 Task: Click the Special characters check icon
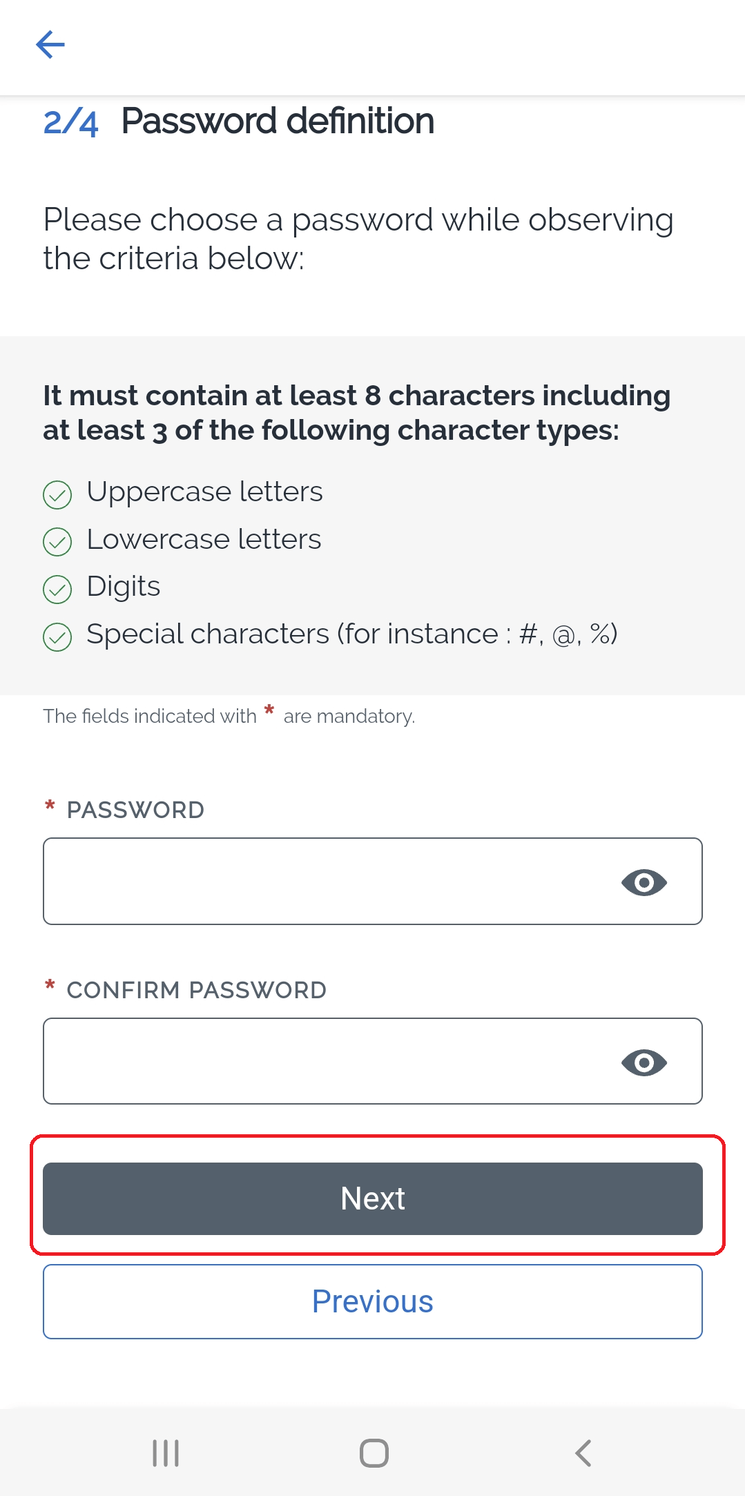click(x=57, y=637)
